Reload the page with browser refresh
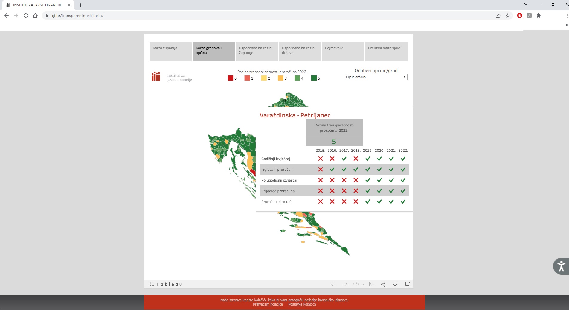 (x=26, y=15)
